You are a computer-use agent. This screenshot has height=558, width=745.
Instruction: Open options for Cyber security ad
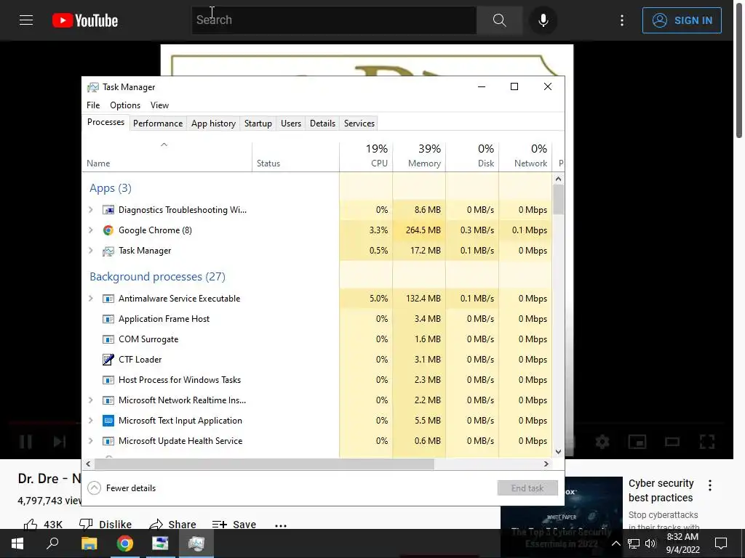click(x=710, y=485)
